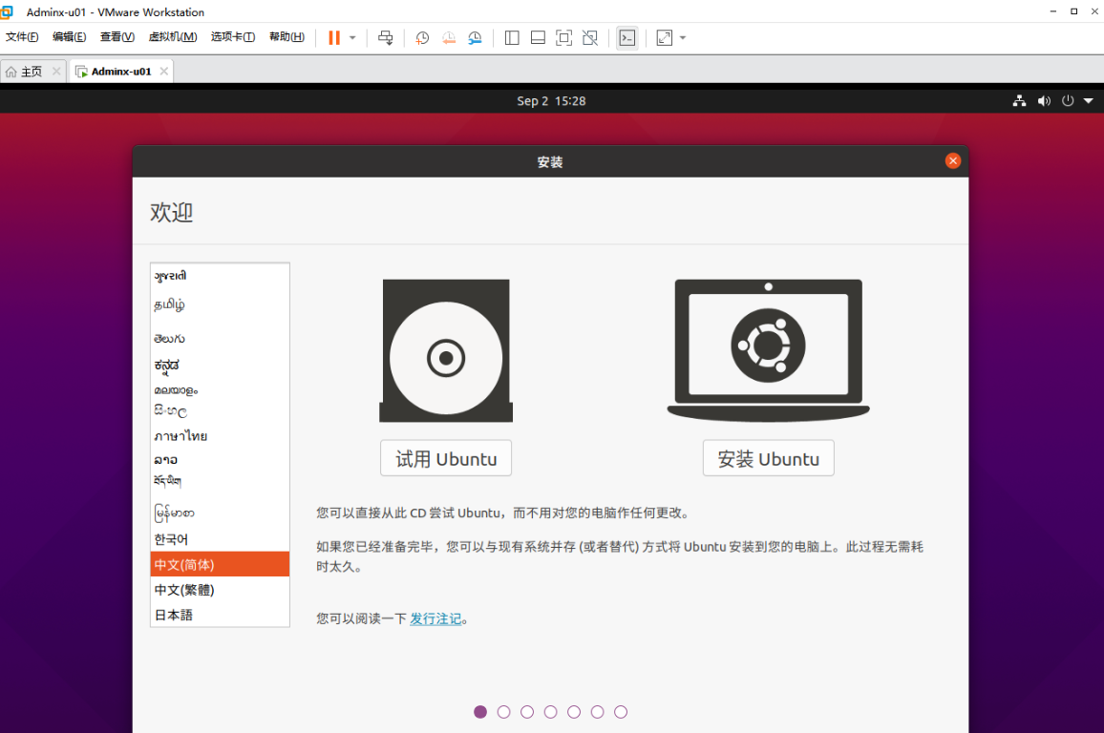1104x733 pixels.
Task: Close the 安装 installer window
Action: tap(952, 161)
